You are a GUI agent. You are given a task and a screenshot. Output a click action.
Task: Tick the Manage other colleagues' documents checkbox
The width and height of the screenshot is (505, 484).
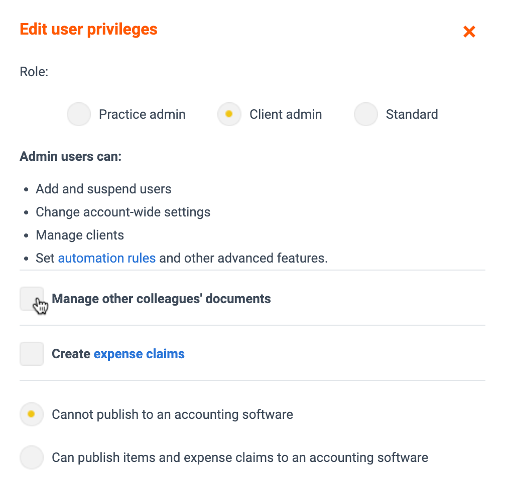tap(32, 299)
